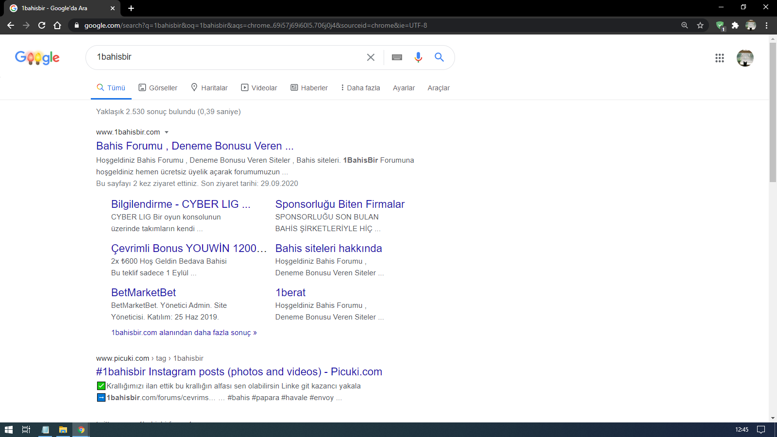Click the Yaklaşık 2.530 sonuç bulundu text
The image size is (777, 437).
point(169,112)
